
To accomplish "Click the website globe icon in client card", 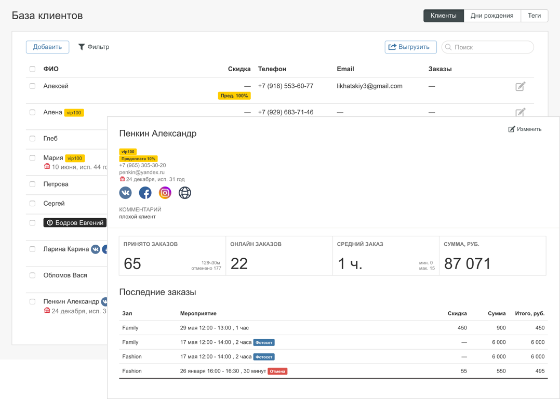I will click(x=184, y=192).
